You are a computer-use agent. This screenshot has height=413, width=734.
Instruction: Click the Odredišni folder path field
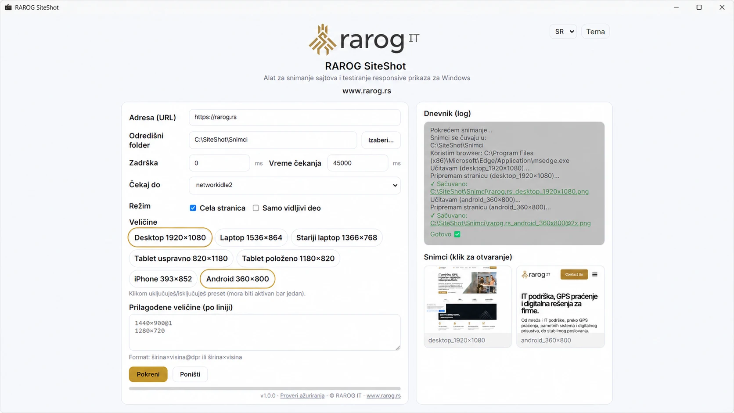273,140
